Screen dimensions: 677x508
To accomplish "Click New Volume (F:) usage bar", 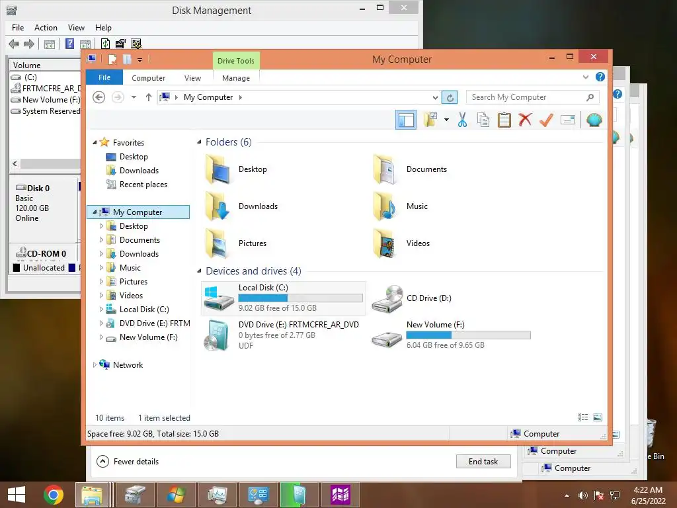I will [x=468, y=335].
